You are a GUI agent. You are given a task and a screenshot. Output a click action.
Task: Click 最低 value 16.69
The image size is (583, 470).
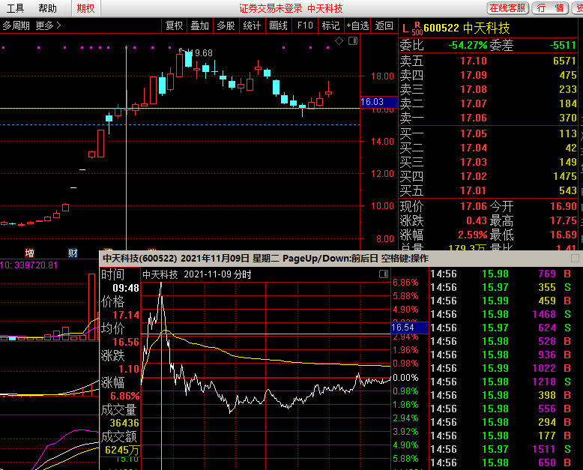pos(564,235)
